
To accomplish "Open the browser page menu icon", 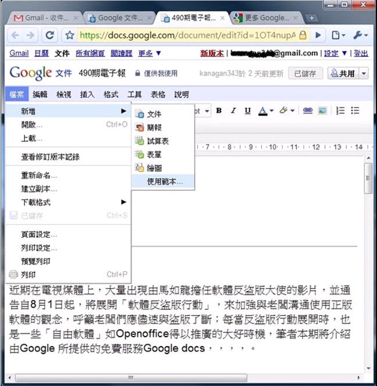I will (x=338, y=35).
